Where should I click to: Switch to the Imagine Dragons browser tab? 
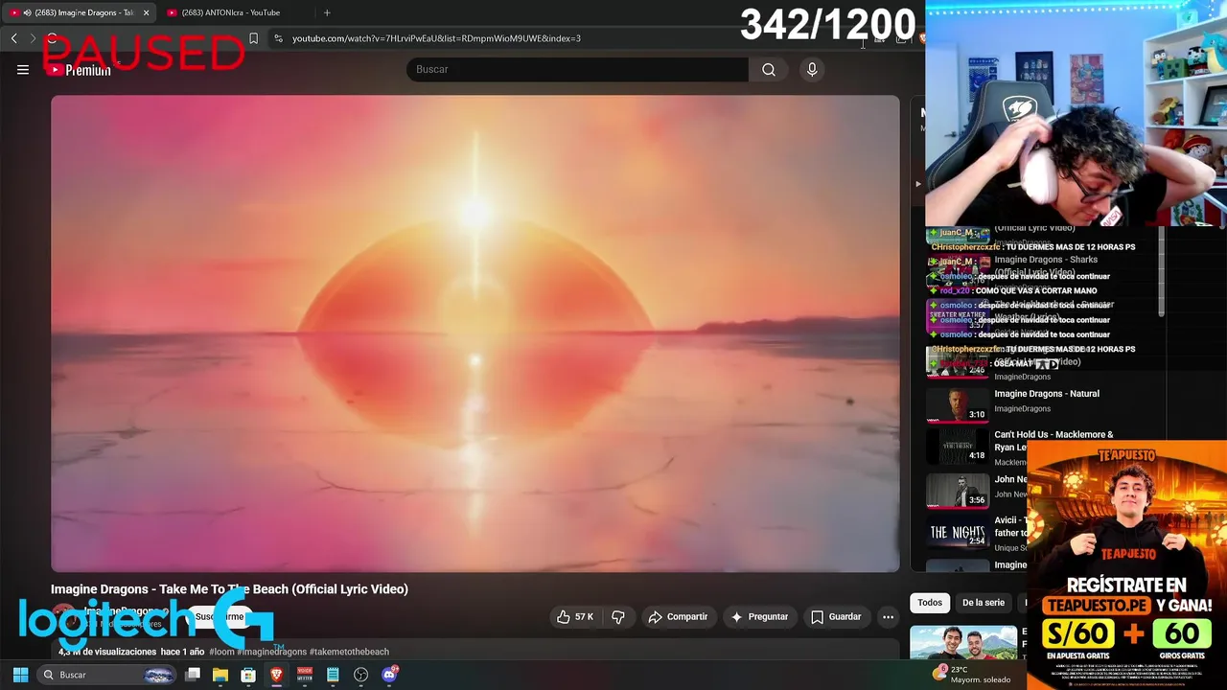[x=77, y=12]
